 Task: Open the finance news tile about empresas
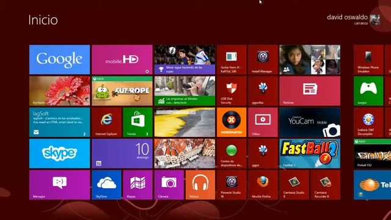pyautogui.click(x=185, y=91)
